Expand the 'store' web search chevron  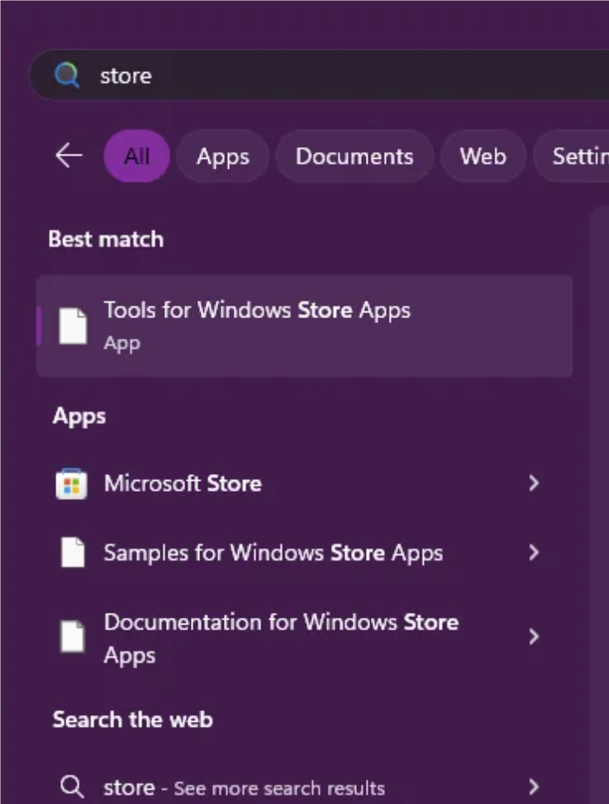pyautogui.click(x=534, y=787)
